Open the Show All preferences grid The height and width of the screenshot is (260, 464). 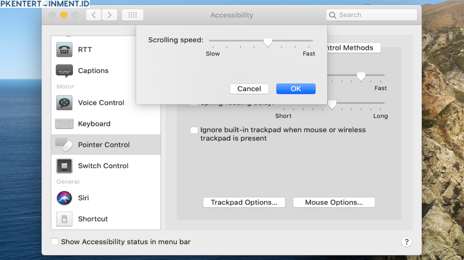(132, 15)
